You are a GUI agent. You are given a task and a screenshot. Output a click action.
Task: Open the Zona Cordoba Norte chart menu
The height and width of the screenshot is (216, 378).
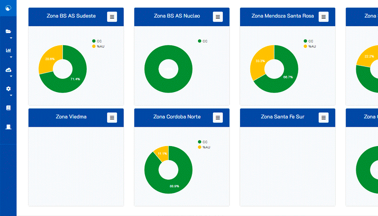pyautogui.click(x=218, y=118)
